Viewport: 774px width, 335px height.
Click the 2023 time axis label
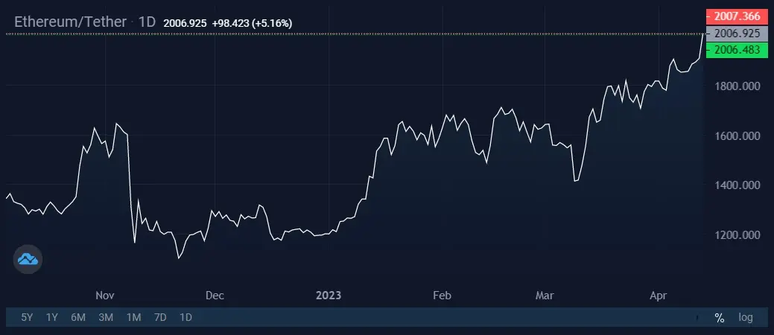click(329, 296)
